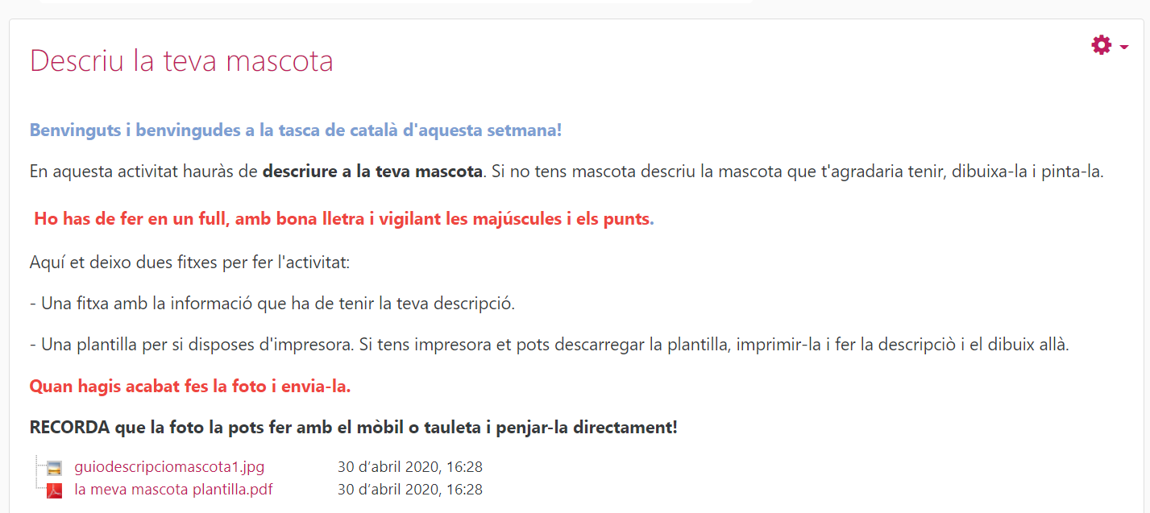Click the small triangle to show actions menu
Screen dimensions: 1150x513
(1123, 48)
